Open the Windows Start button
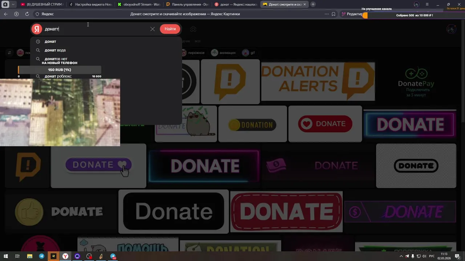The height and width of the screenshot is (261, 465). pyautogui.click(x=5, y=256)
